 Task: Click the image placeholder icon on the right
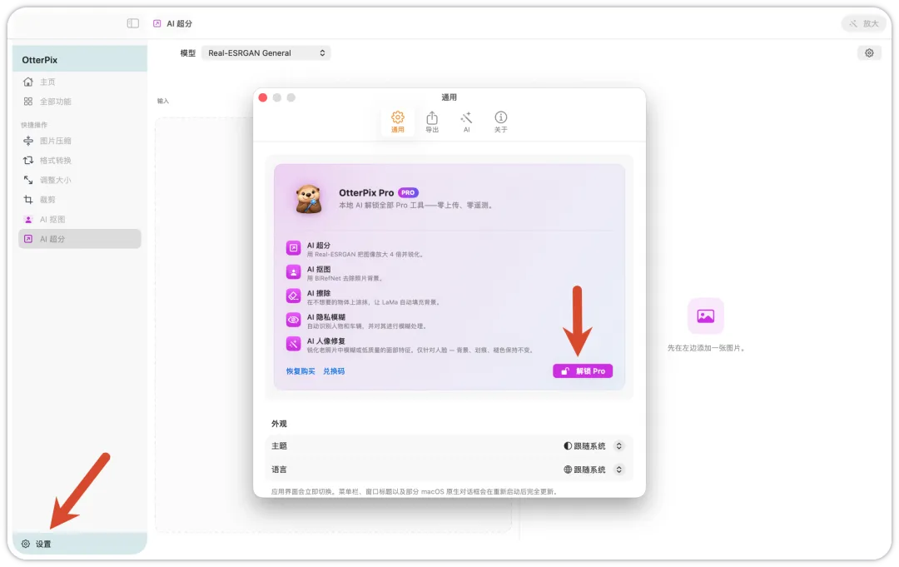(x=705, y=316)
